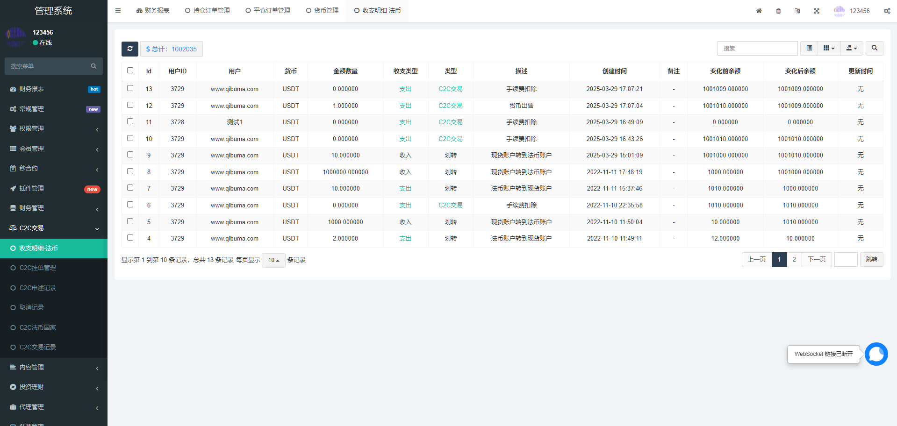Check the select-all checkbox in table header
Viewport: 897px width, 426px height.
130,71
